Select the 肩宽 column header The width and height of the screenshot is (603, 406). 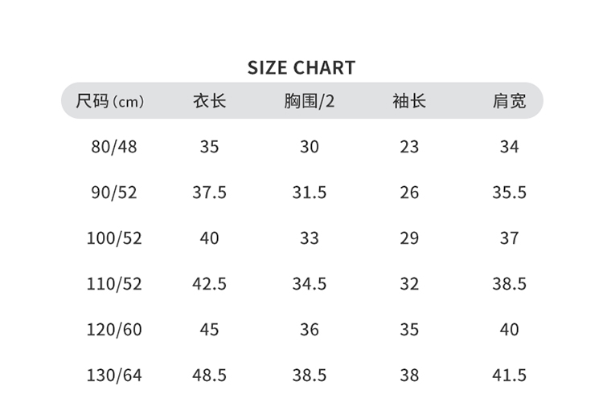coord(509,101)
